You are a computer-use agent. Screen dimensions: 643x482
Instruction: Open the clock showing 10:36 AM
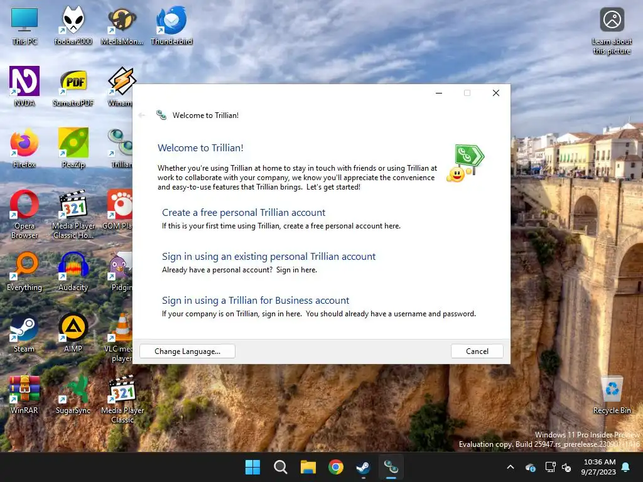pos(598,467)
